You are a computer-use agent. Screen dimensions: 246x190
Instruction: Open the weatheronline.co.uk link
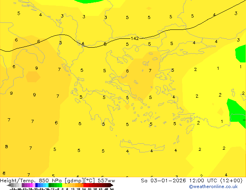(213, 187)
